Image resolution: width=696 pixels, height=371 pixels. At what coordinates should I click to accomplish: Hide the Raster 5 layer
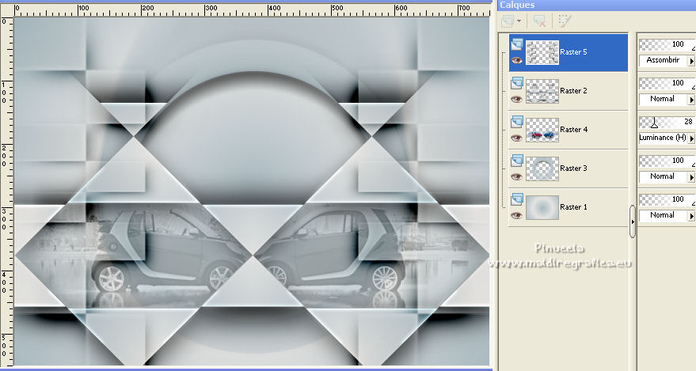[516, 60]
